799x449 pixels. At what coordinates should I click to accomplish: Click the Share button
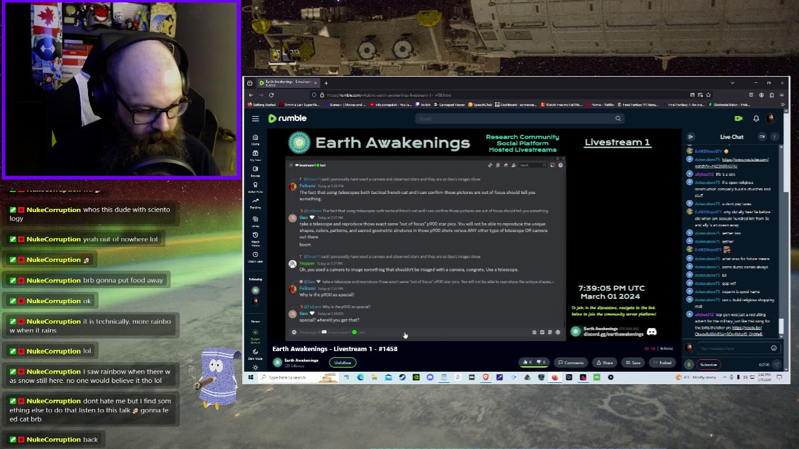[x=604, y=362]
